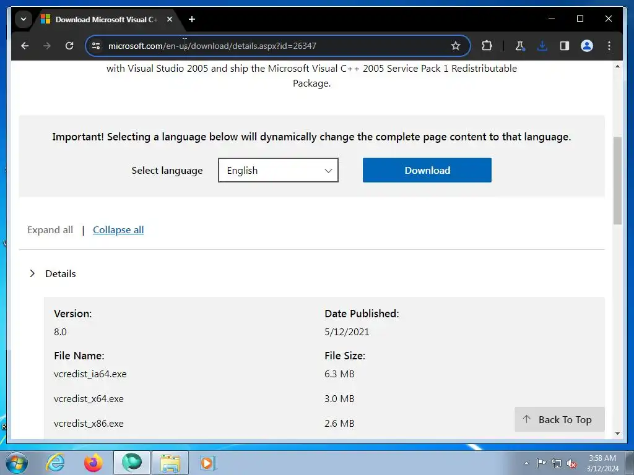Open Chrome three-dot menu
The image size is (634, 475).
pyautogui.click(x=609, y=46)
